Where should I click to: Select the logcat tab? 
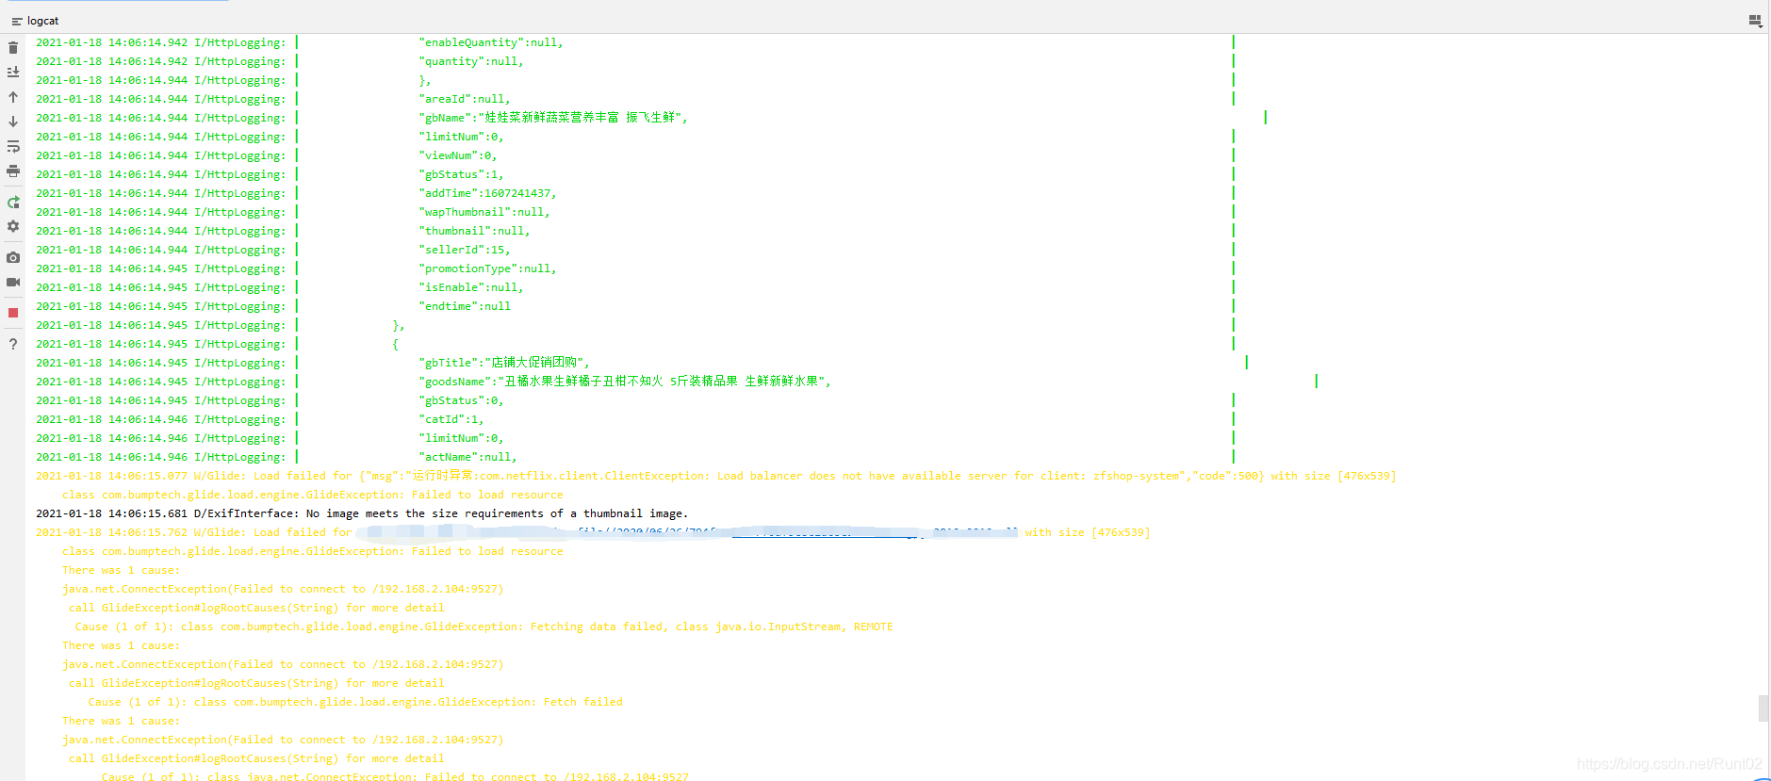point(35,21)
